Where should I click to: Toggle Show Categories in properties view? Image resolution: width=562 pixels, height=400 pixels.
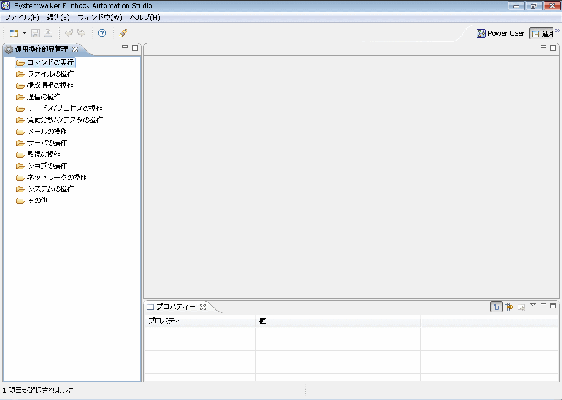pos(496,307)
